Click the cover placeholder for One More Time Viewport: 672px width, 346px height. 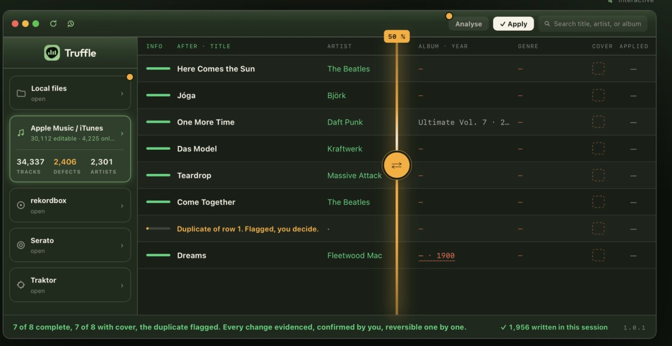[x=598, y=122]
